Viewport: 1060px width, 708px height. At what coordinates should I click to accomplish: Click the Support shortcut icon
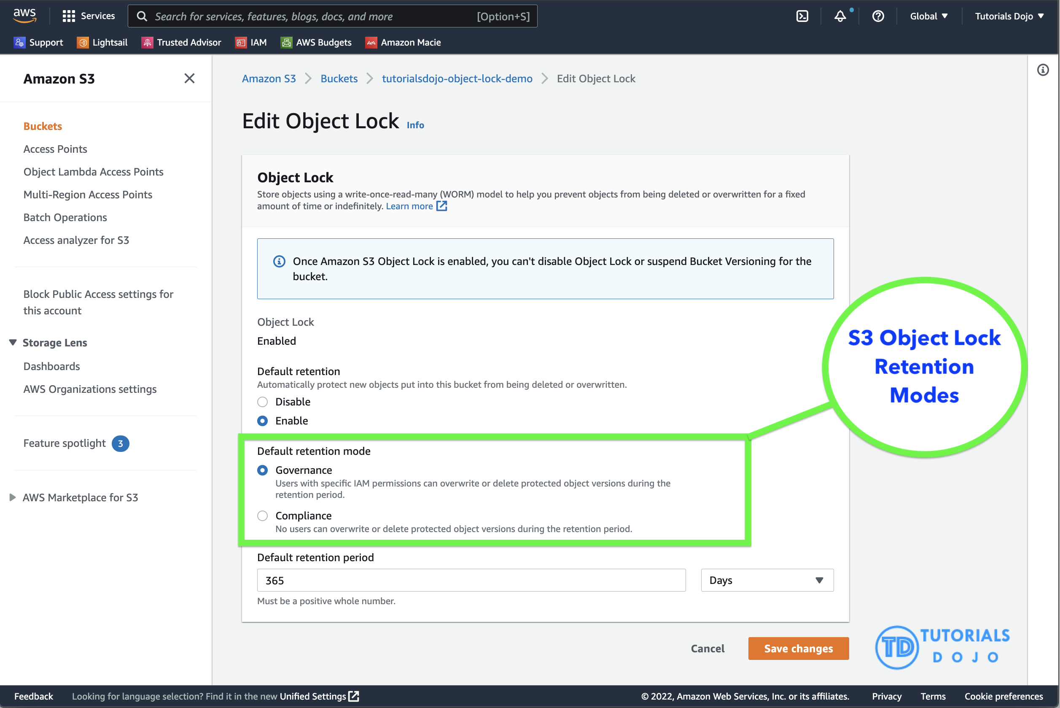[19, 43]
